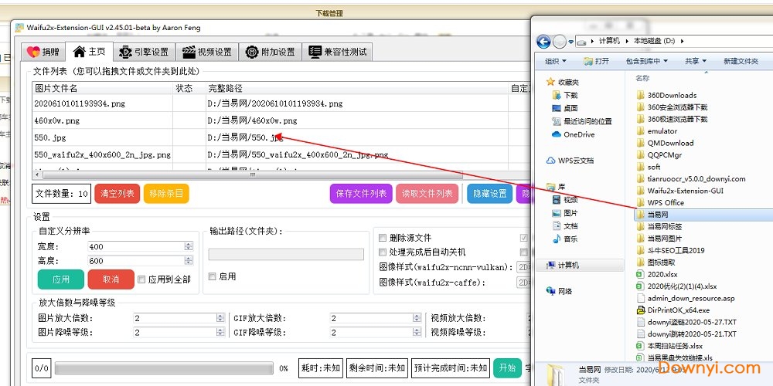This screenshot has height=386, width=773.
Task: Click the house icon on 主页 tab
Action: pyautogui.click(x=79, y=52)
